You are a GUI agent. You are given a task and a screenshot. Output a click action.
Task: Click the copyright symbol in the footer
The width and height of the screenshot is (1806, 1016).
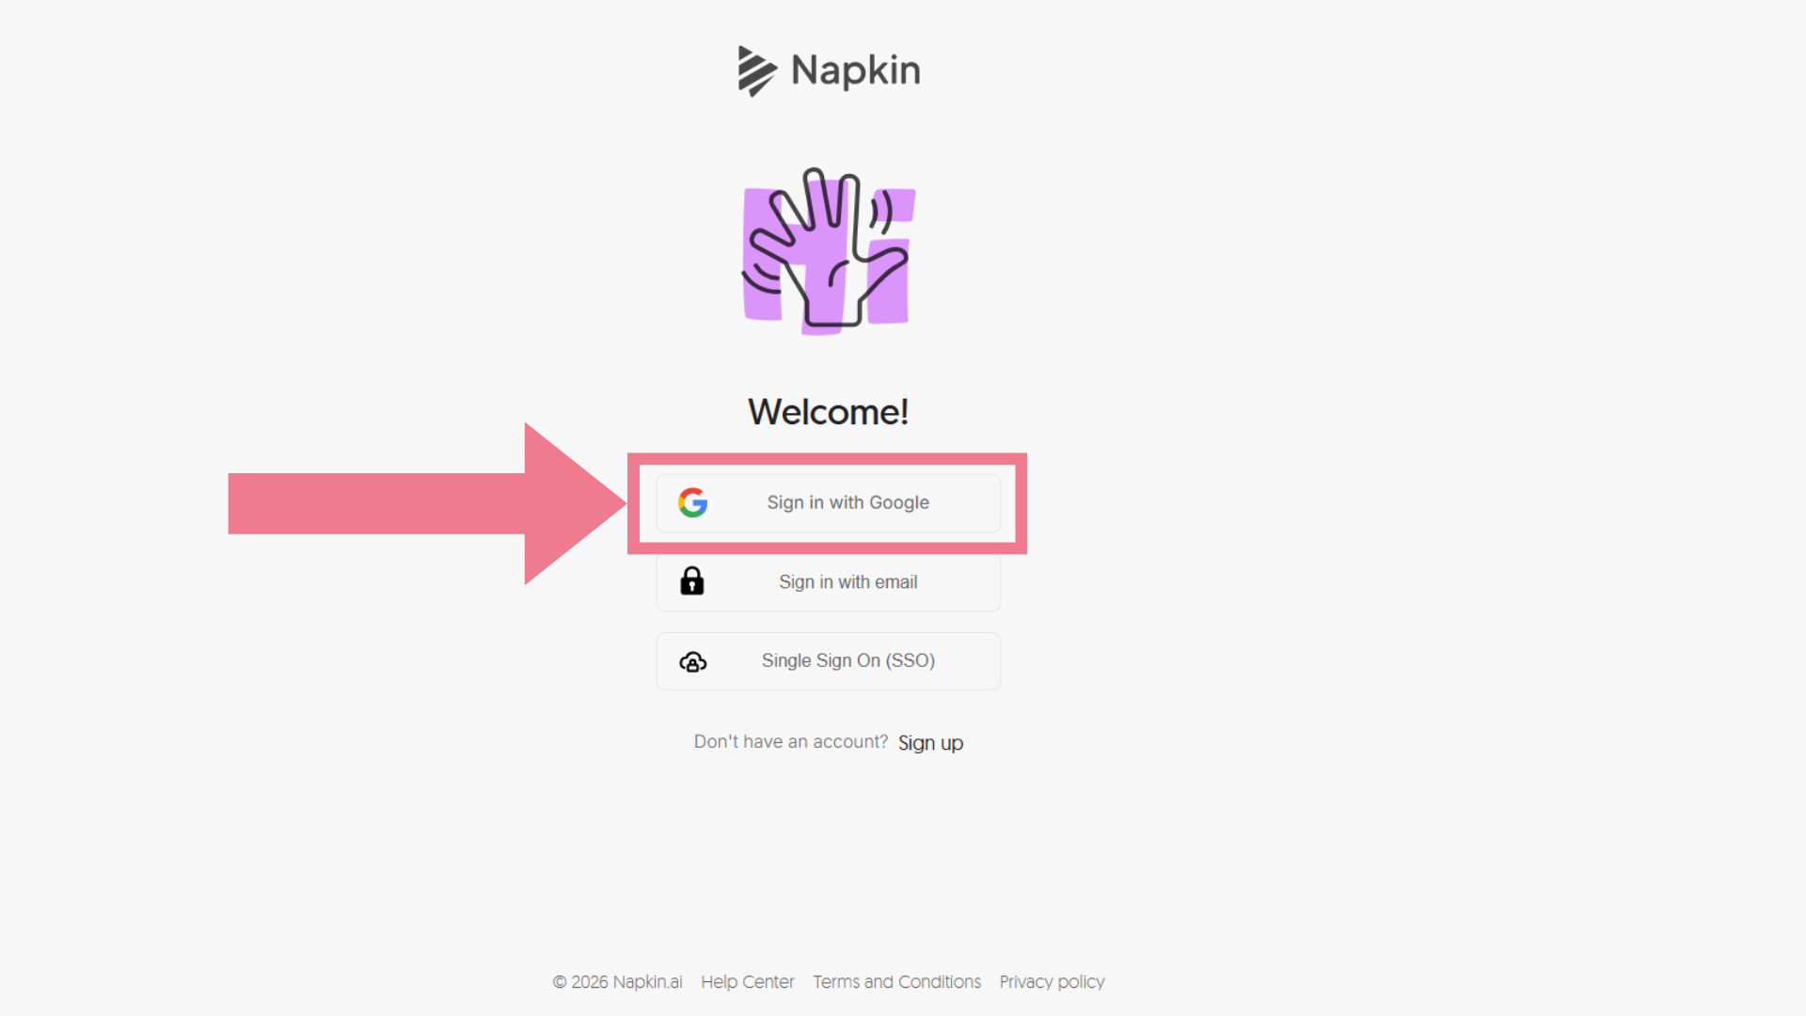(x=560, y=982)
